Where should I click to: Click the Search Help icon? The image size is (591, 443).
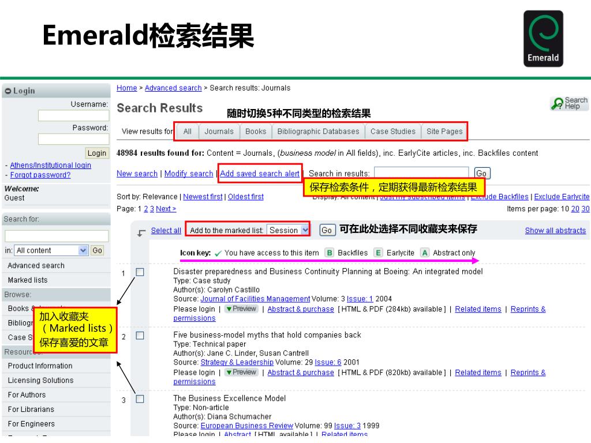pyautogui.click(x=569, y=103)
